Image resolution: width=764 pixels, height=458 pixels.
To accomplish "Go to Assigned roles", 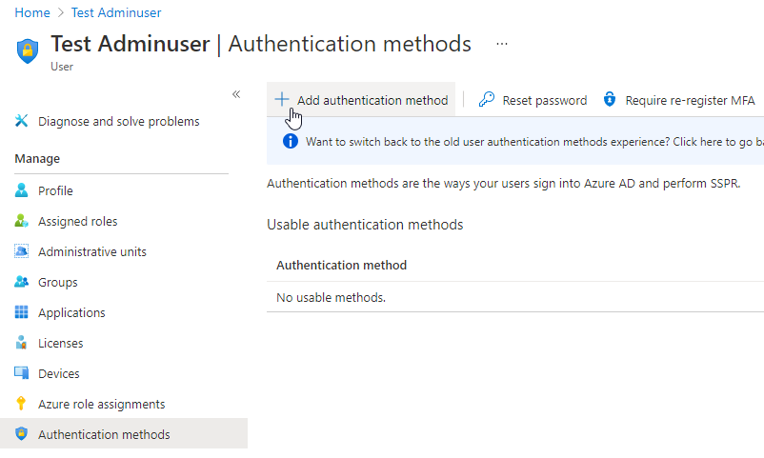I will (x=78, y=221).
